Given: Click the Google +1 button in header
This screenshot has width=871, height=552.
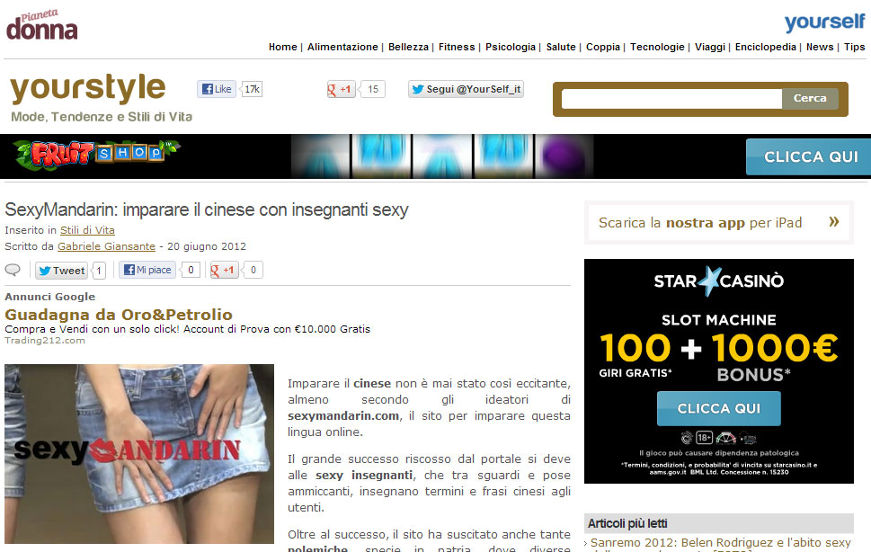Looking at the screenshot, I should pyautogui.click(x=341, y=89).
